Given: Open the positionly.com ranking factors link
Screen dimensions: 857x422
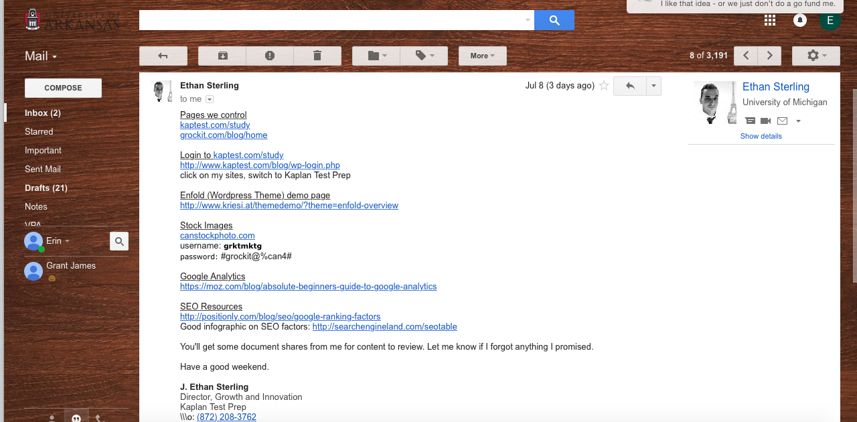Looking at the screenshot, I should click(280, 317).
